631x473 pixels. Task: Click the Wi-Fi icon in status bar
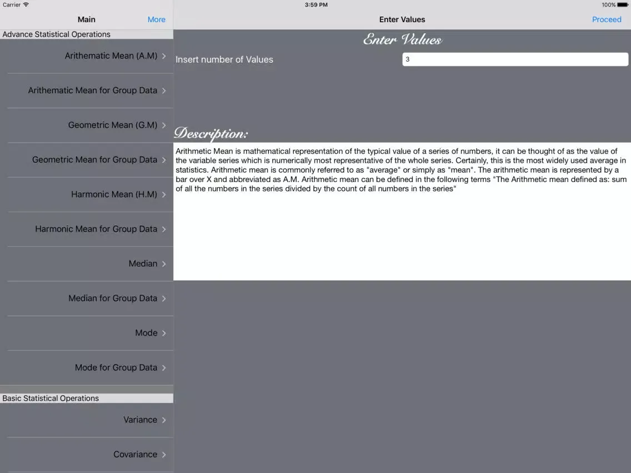[x=26, y=4]
